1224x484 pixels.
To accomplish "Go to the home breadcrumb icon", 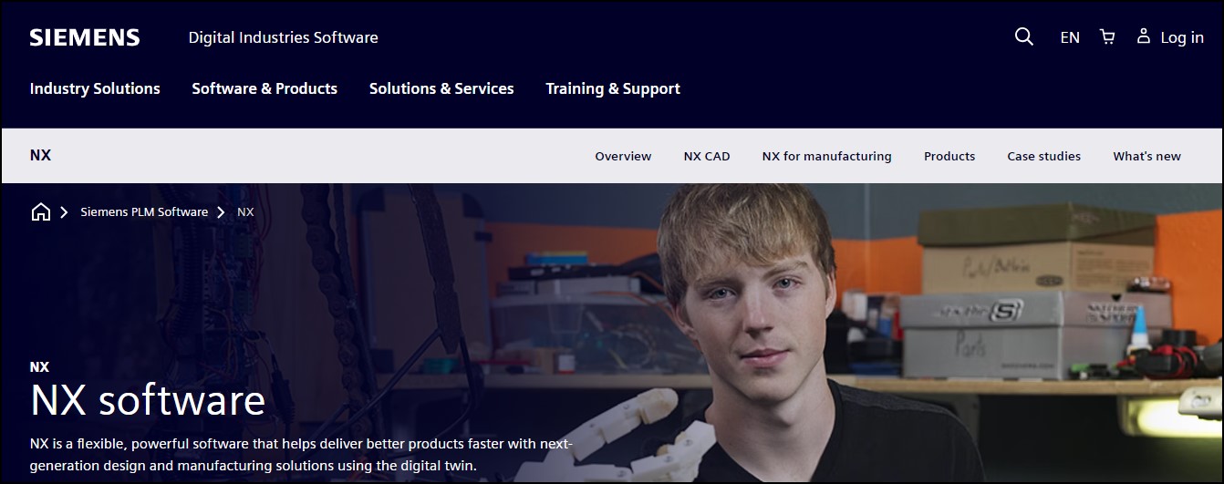I will point(40,211).
